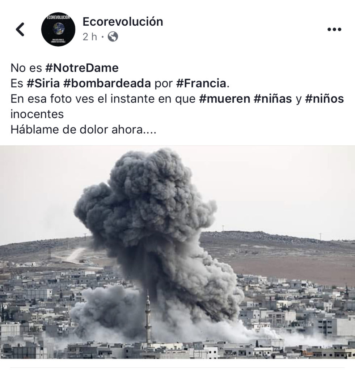Open the #NotreDame hashtag
Image resolution: width=355 pixels, height=370 pixels.
pos(82,68)
